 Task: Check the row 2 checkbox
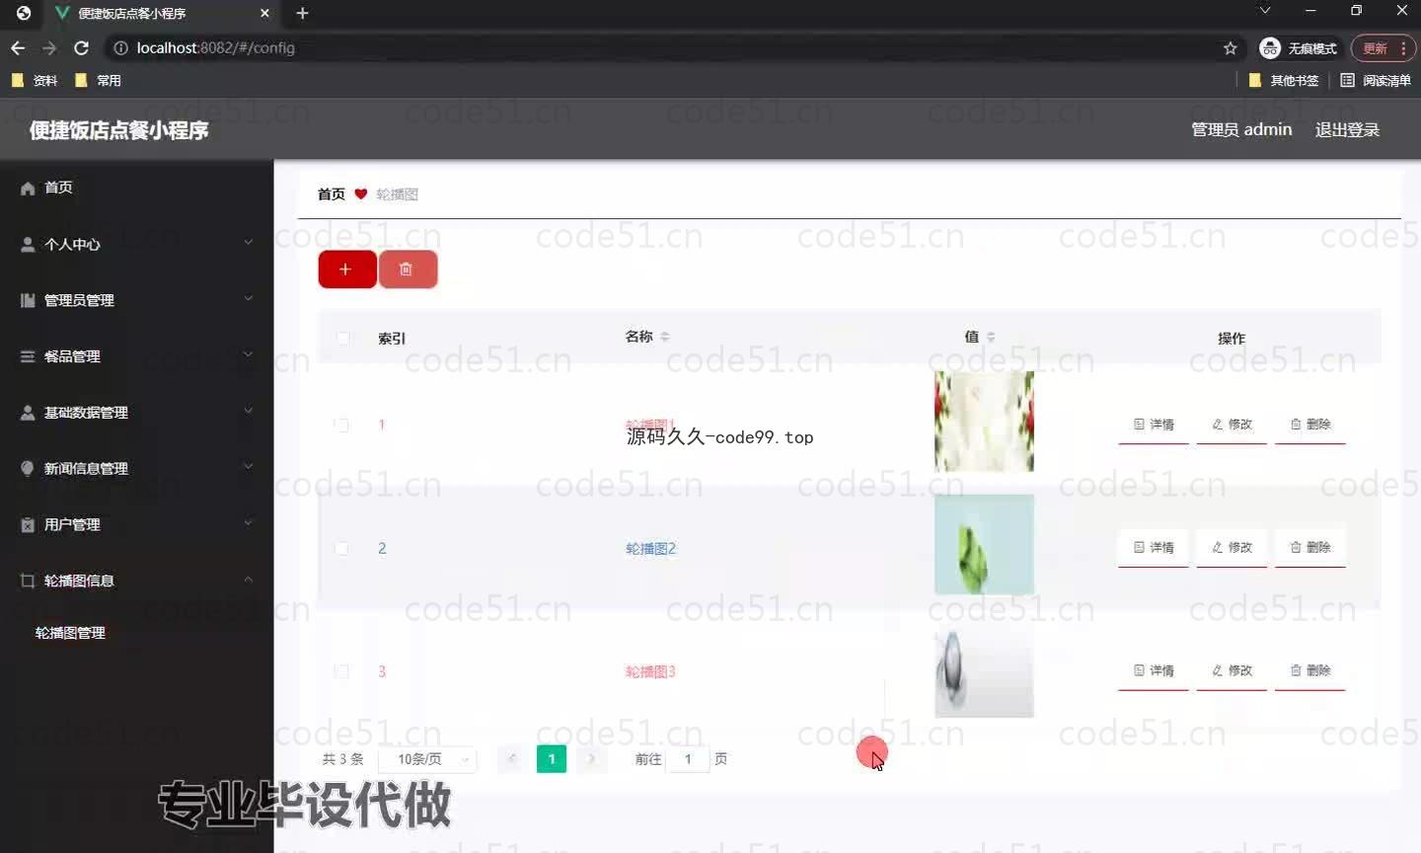pyautogui.click(x=341, y=548)
